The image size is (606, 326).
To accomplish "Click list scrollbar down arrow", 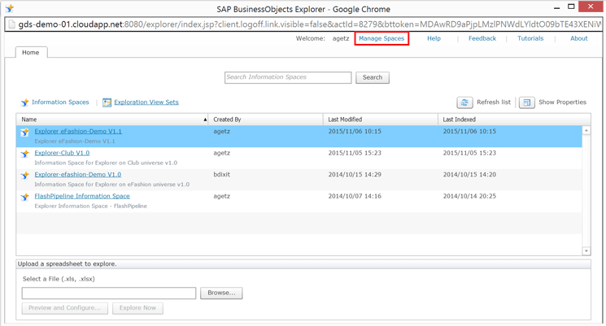I will (x=586, y=251).
